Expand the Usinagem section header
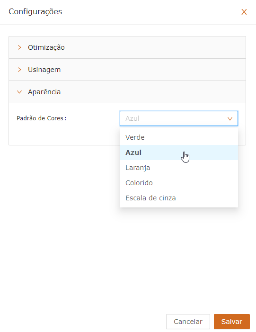This screenshot has width=256, height=332. coord(127,70)
